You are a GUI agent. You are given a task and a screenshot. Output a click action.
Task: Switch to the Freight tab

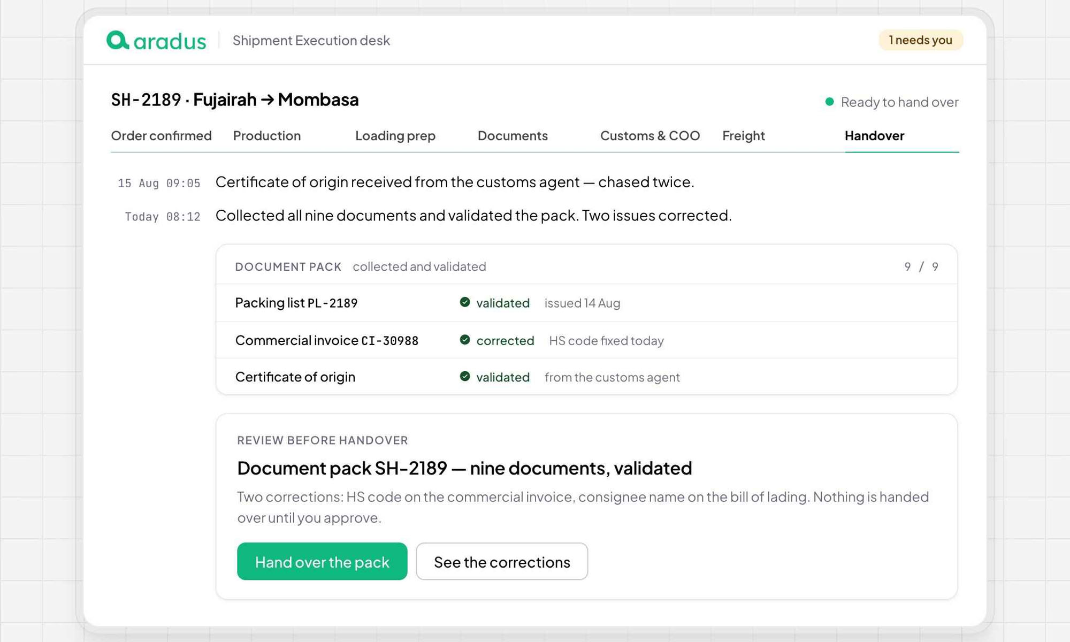click(744, 136)
